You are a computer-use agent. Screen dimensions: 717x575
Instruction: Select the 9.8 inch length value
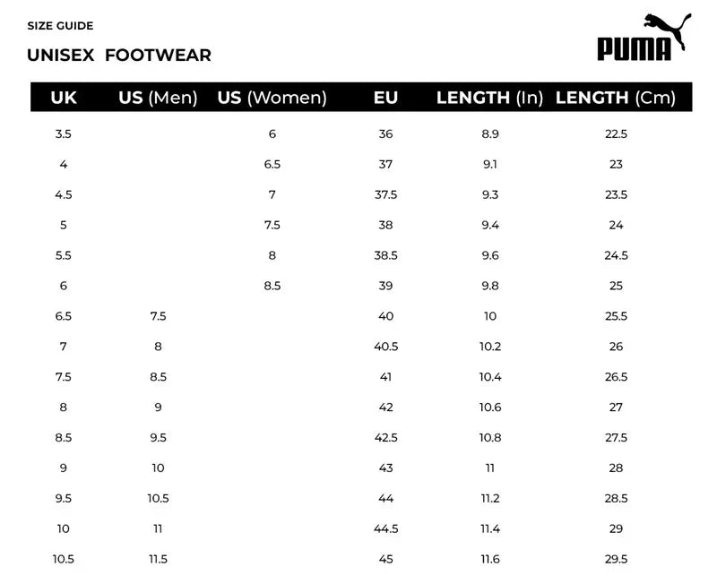(x=490, y=286)
